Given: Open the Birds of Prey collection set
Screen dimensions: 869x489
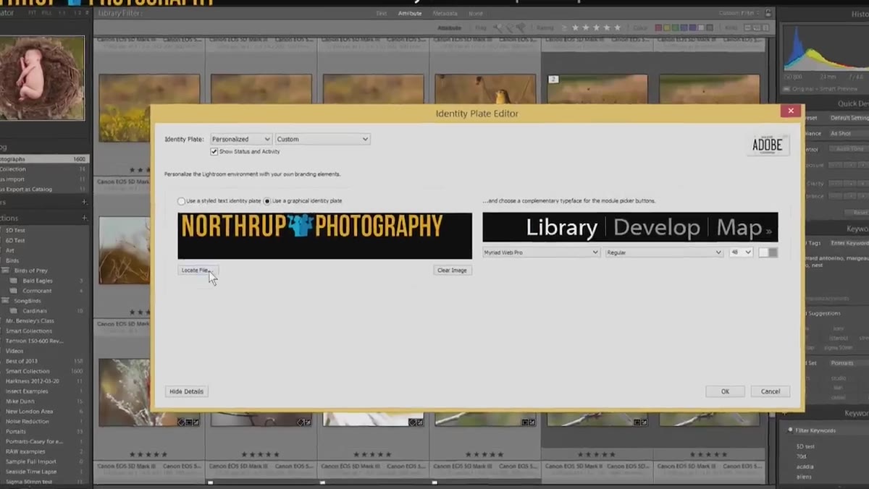Looking at the screenshot, I should click(x=30, y=271).
